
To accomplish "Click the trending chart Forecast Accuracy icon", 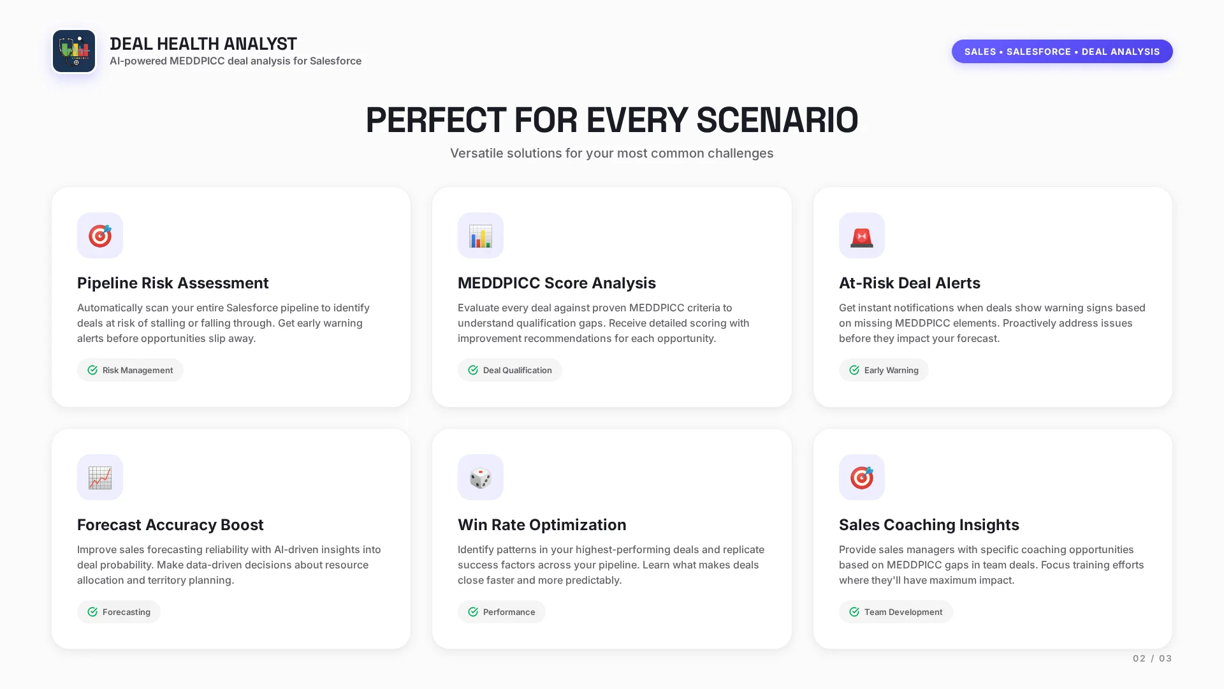I will pos(100,477).
